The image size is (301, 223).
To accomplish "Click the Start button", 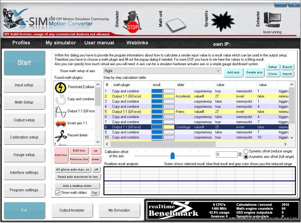I will click(x=25, y=62).
